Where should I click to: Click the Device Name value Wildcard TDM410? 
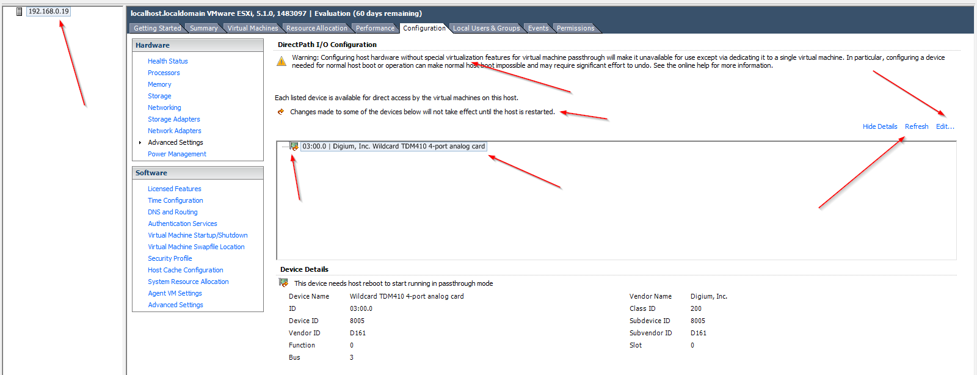tap(407, 296)
